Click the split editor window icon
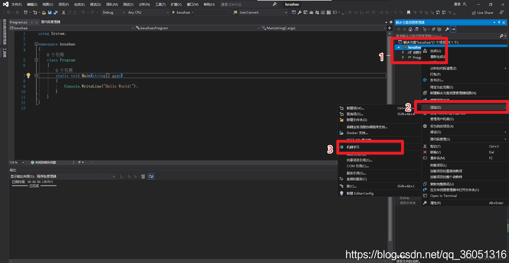Screen dimensions: 509x263 pos(389,28)
